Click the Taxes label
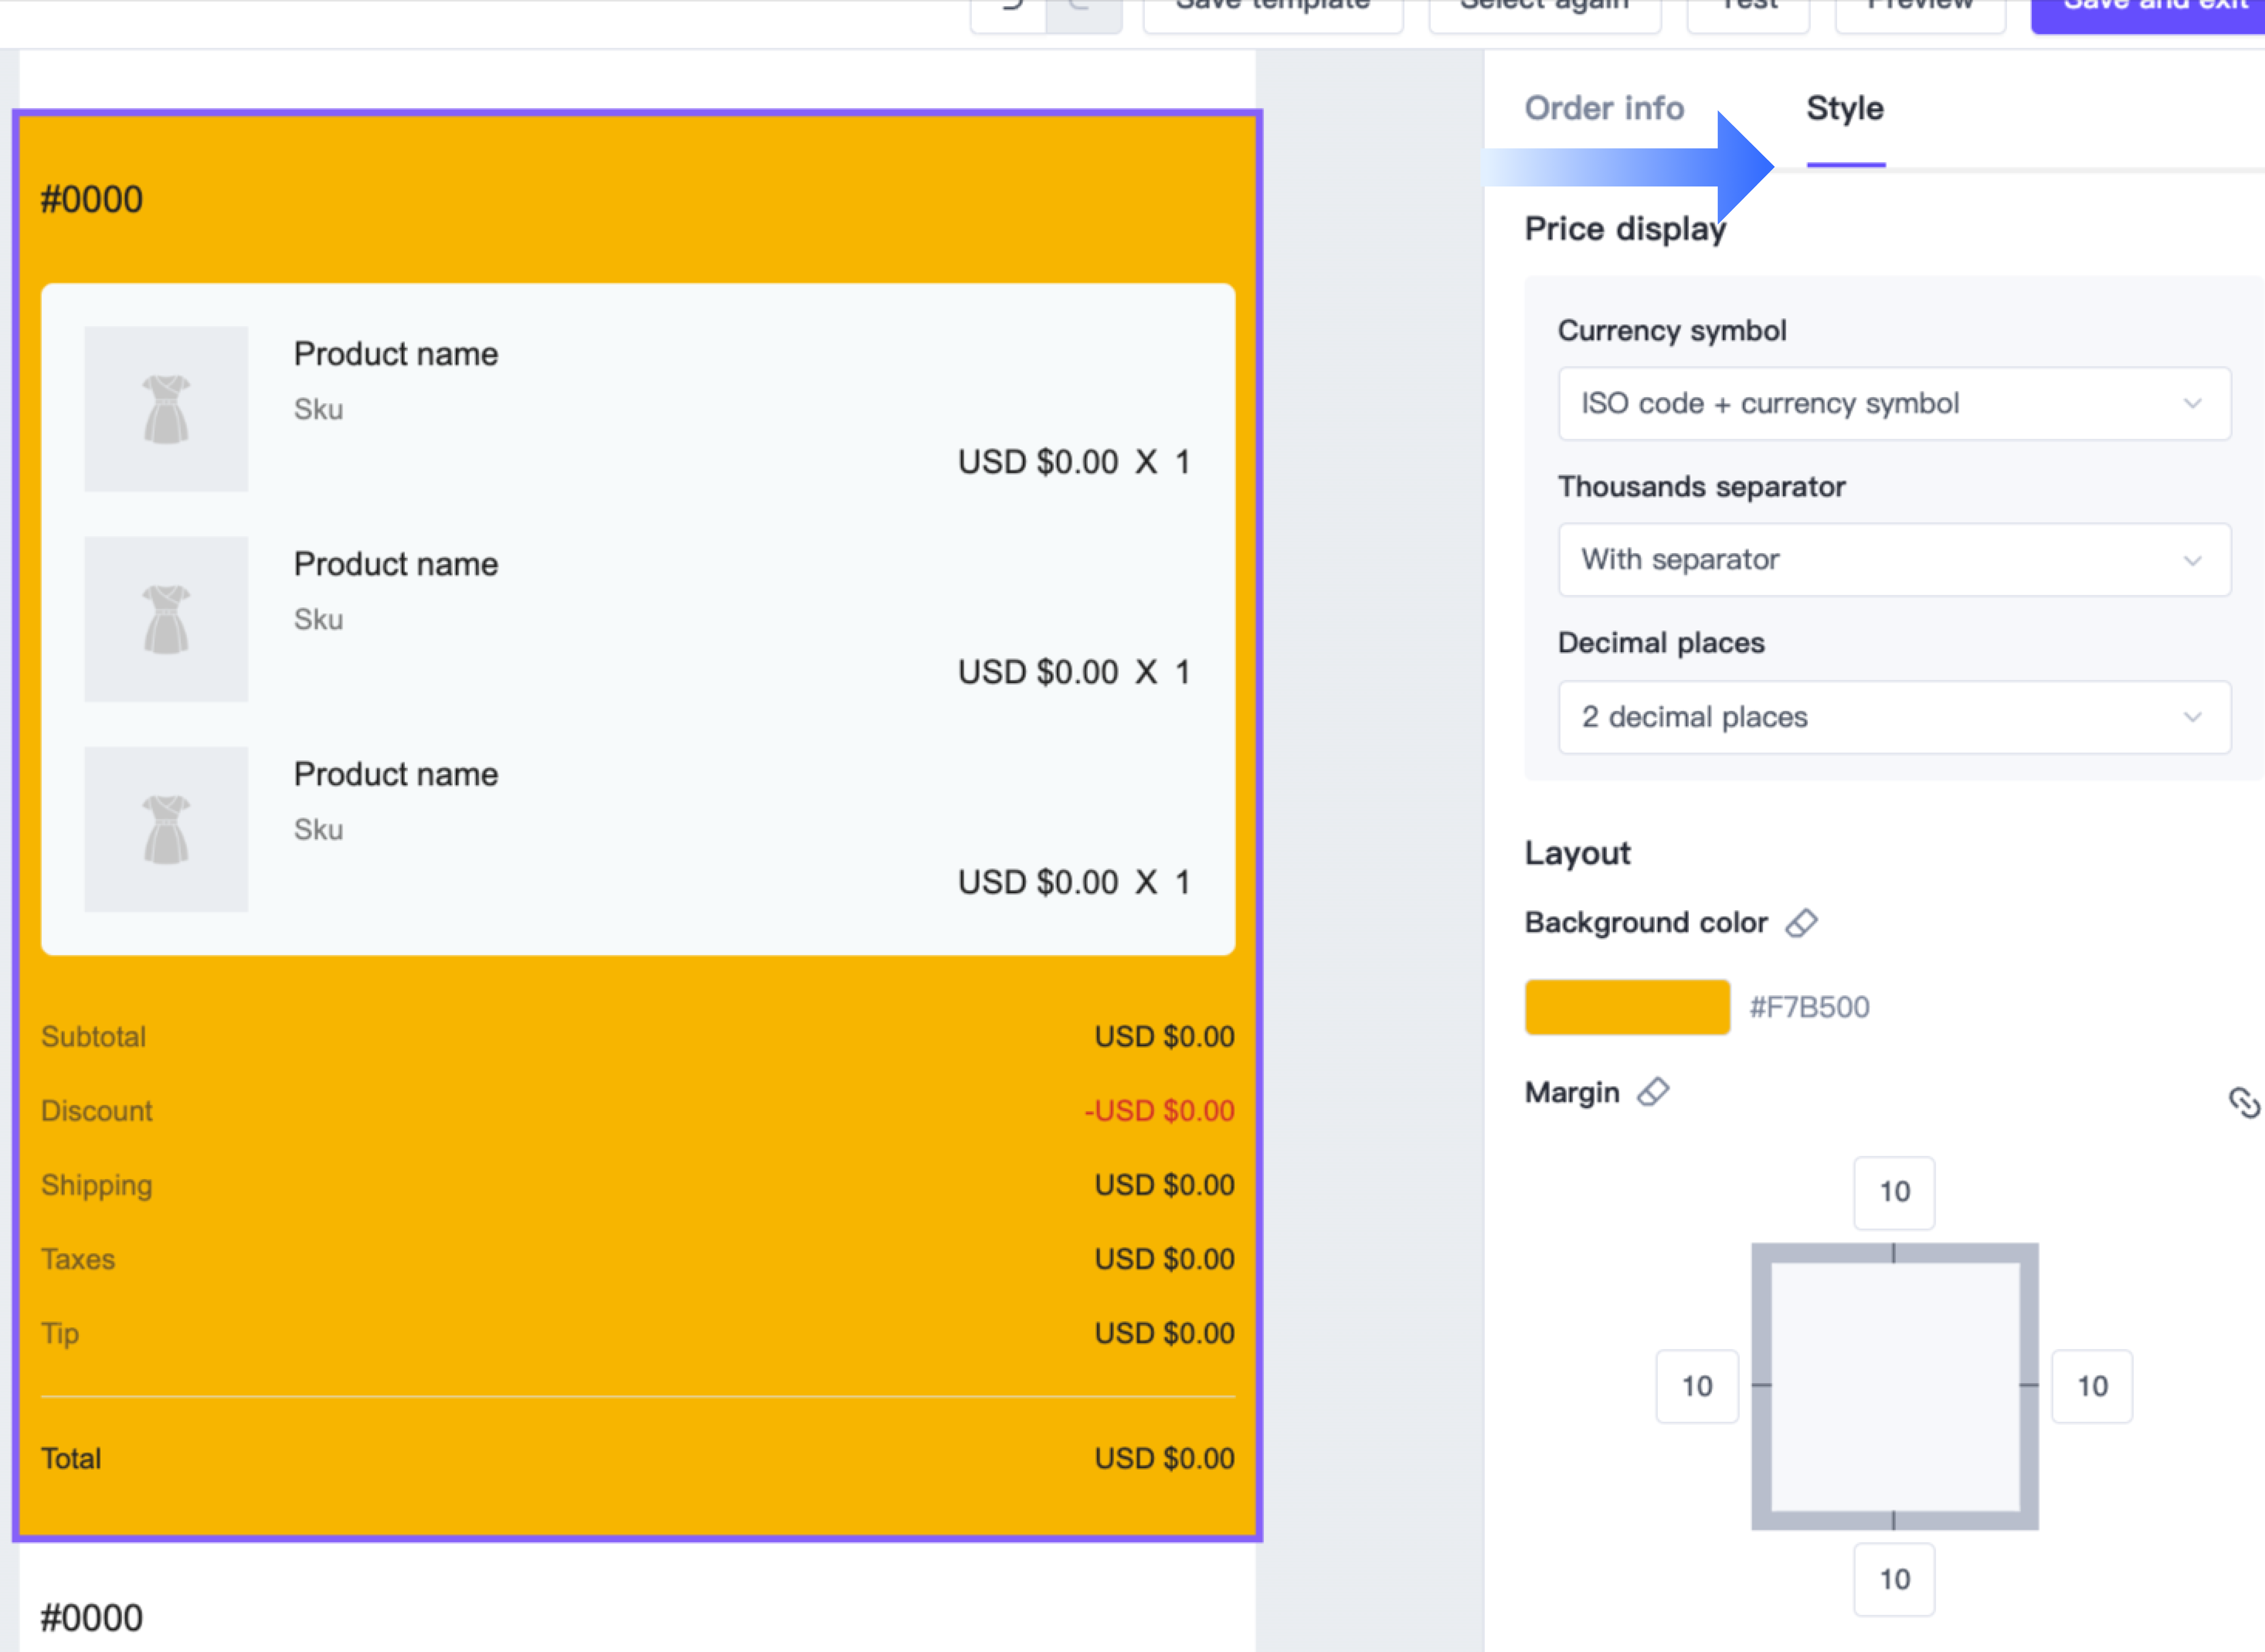 pyautogui.click(x=78, y=1260)
